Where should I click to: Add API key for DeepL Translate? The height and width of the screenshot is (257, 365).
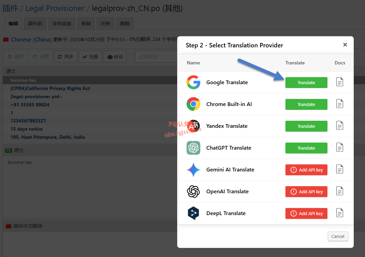pyautogui.click(x=306, y=213)
